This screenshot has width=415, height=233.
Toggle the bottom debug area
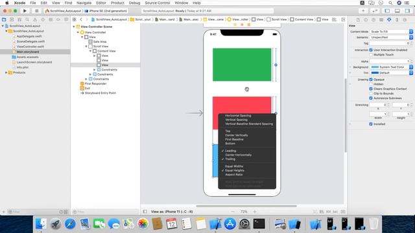(397, 11)
